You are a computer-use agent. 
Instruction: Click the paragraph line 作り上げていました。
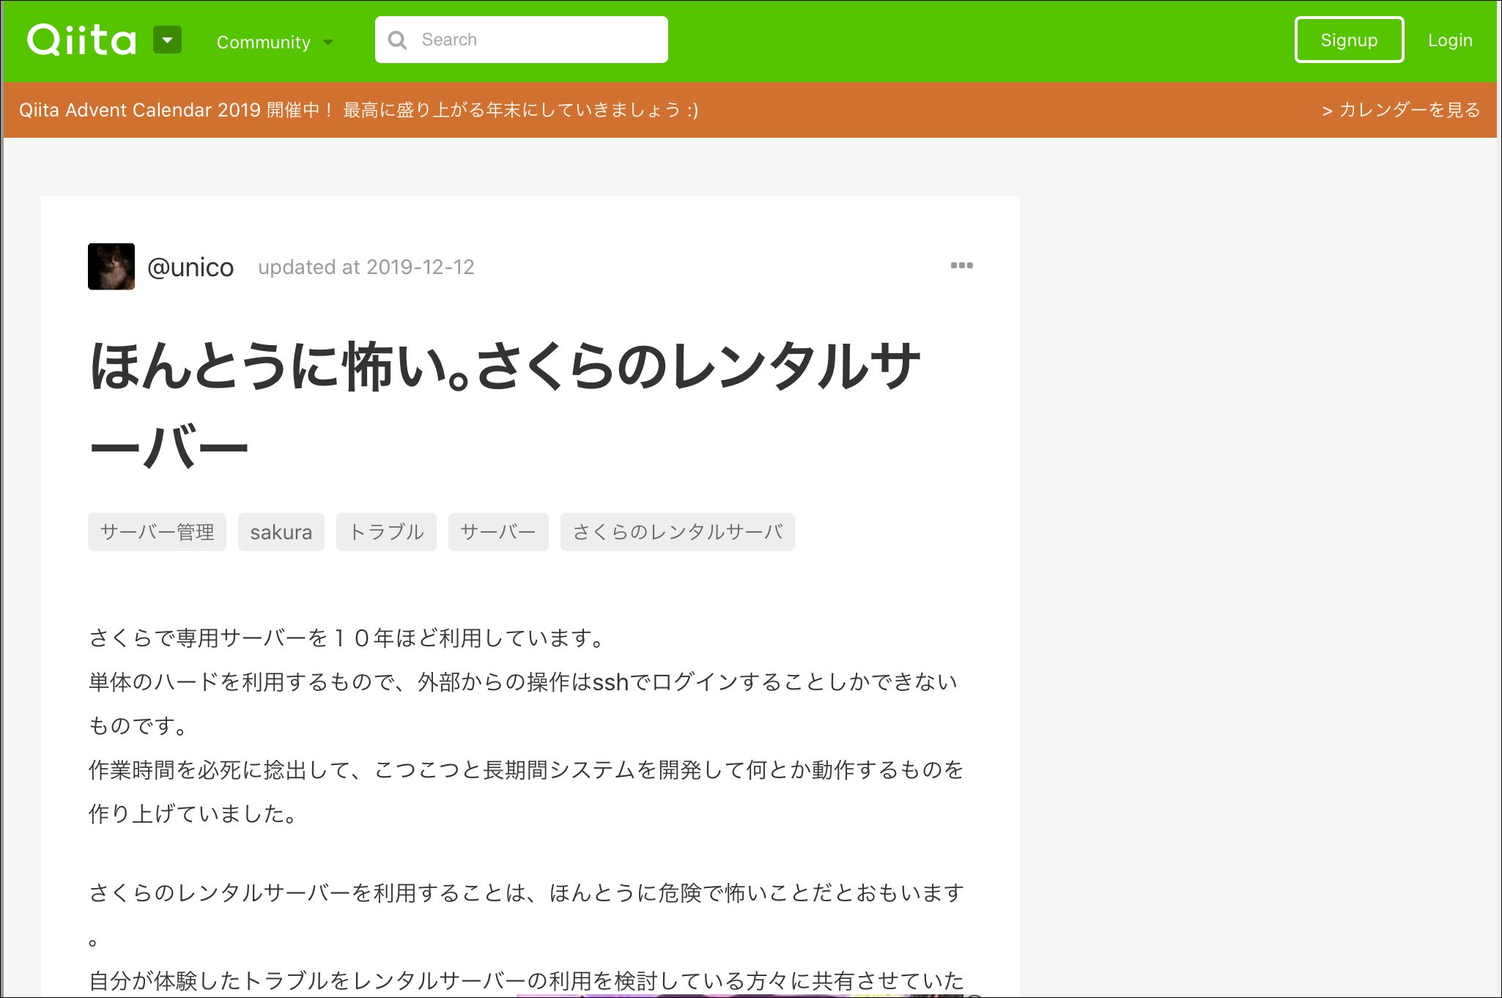pos(193,814)
